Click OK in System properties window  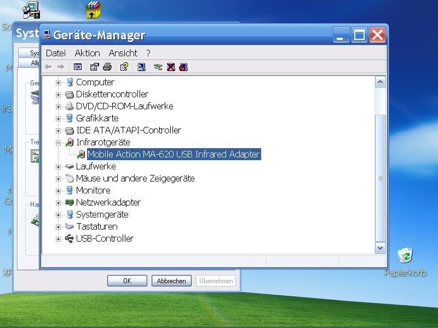click(x=127, y=281)
